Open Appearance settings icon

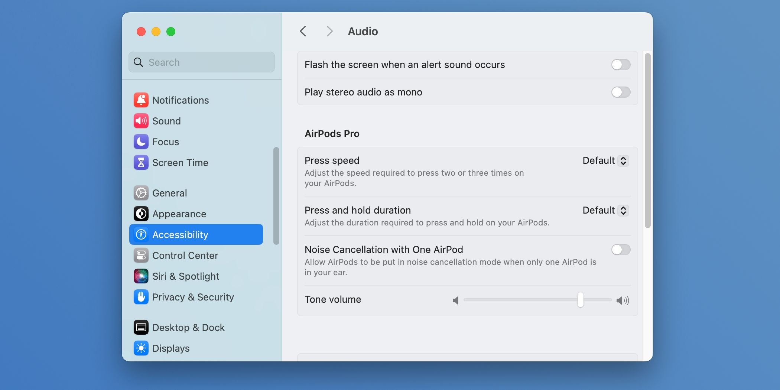(141, 214)
